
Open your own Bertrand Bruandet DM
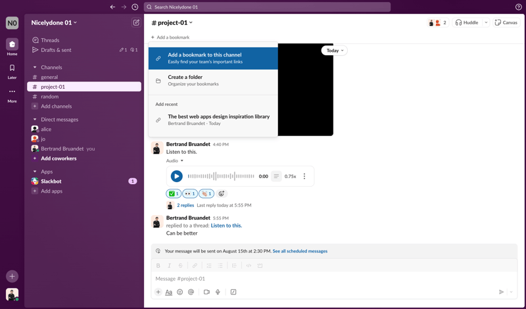coord(84,149)
